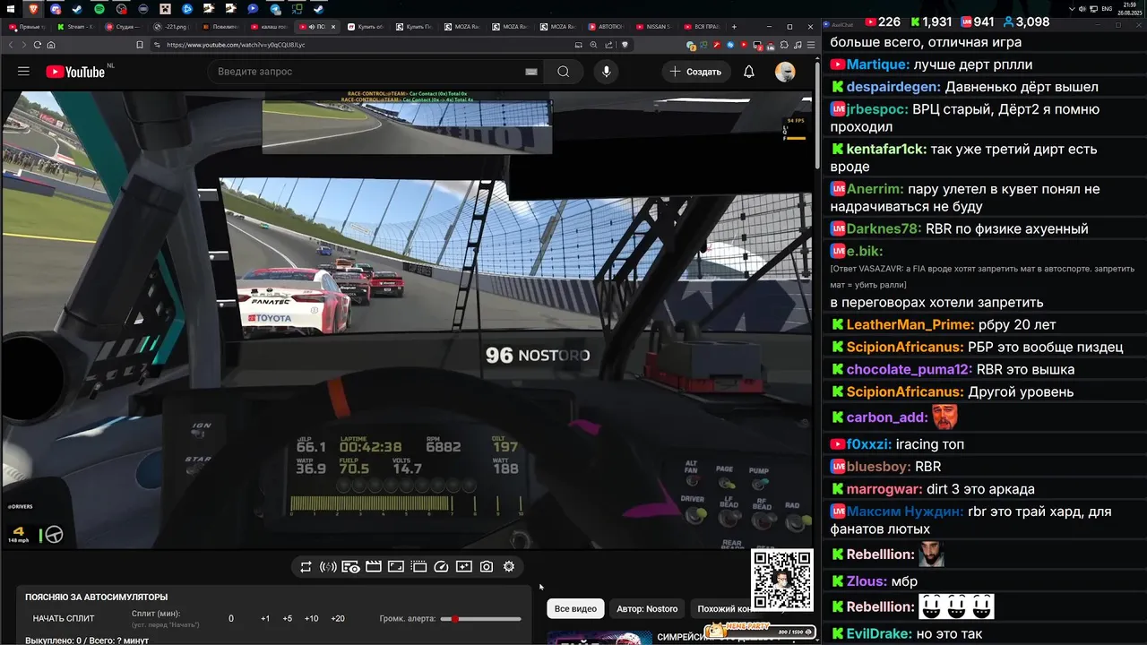
Task: Open the on-screen keyboard in search box
Action: pyautogui.click(x=531, y=72)
